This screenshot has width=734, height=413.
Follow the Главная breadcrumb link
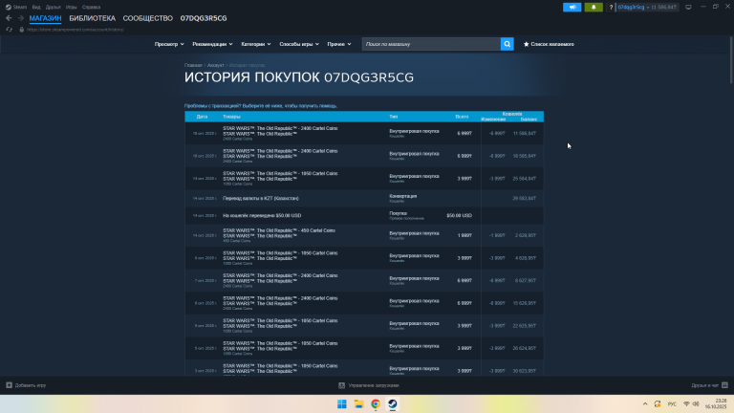193,65
